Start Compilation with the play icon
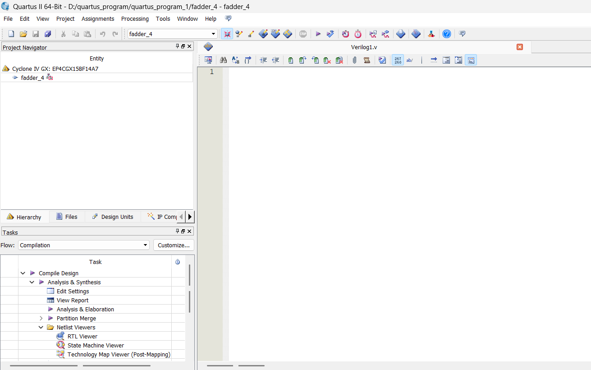 point(318,34)
